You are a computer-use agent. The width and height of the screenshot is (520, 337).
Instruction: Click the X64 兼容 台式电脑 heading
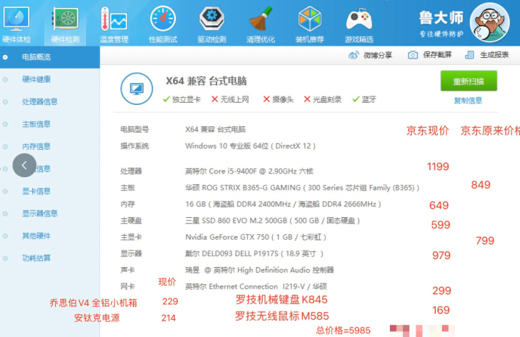tap(206, 81)
